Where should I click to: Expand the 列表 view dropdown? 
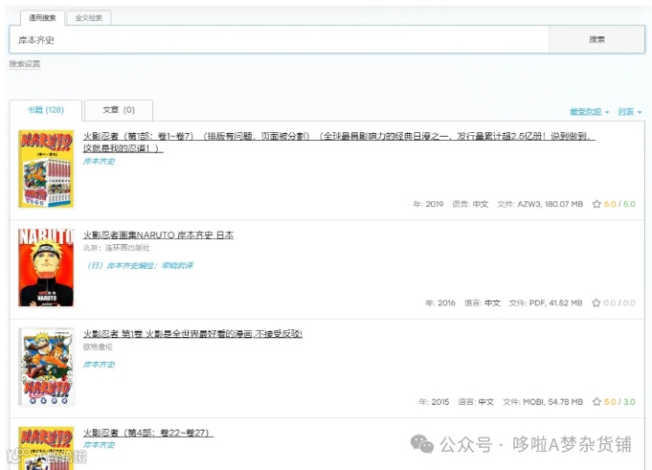(630, 112)
